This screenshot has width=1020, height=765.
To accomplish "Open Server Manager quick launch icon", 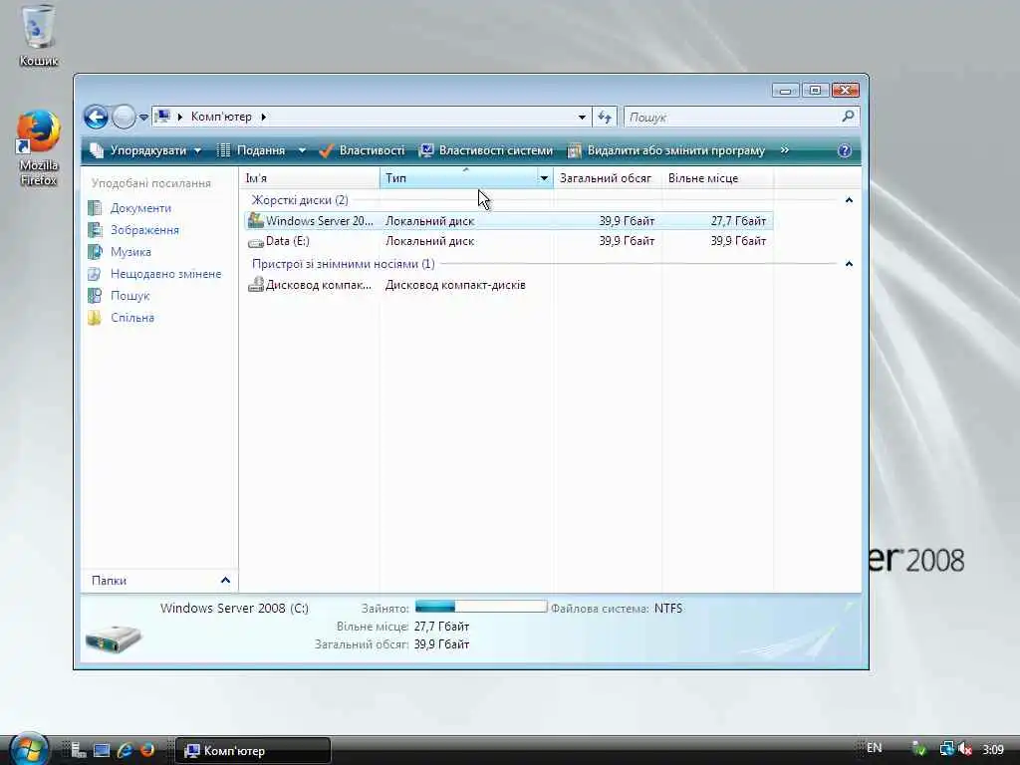I will [x=78, y=750].
